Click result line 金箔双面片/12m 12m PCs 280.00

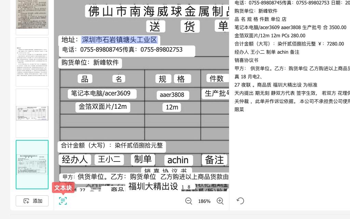pyautogui.click(x=270, y=36)
